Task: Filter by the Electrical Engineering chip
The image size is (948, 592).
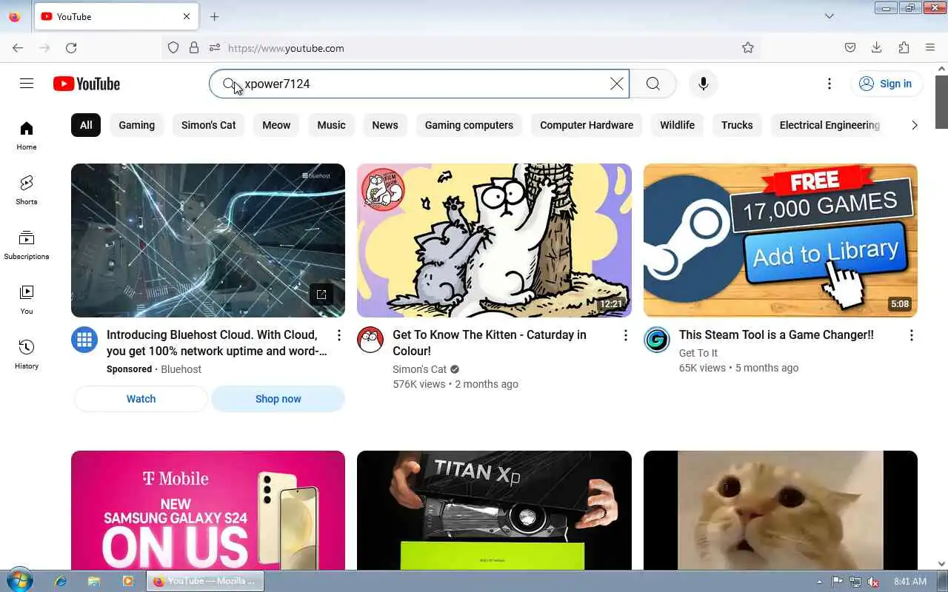Action: (x=829, y=125)
